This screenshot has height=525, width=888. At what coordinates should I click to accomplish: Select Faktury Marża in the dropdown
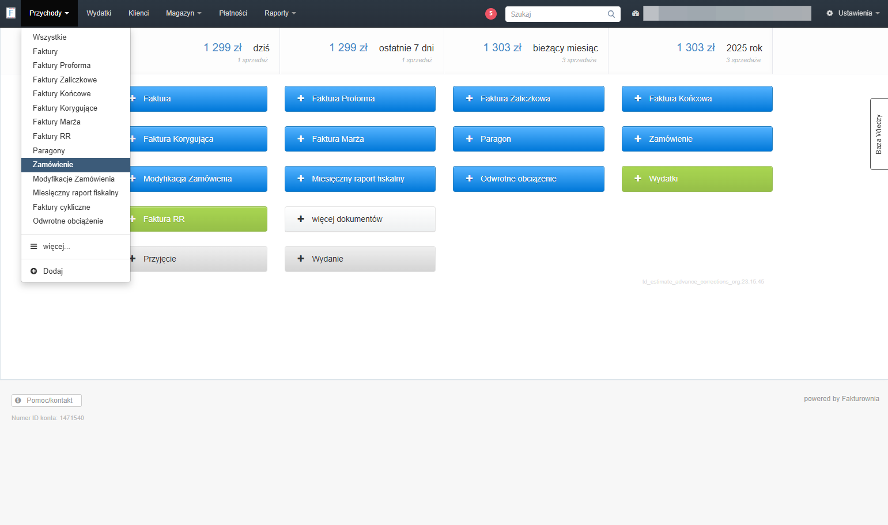coord(75,122)
